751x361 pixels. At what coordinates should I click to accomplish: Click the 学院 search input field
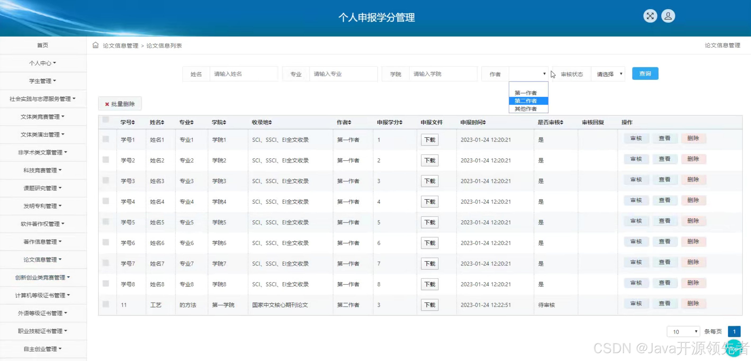pos(443,74)
